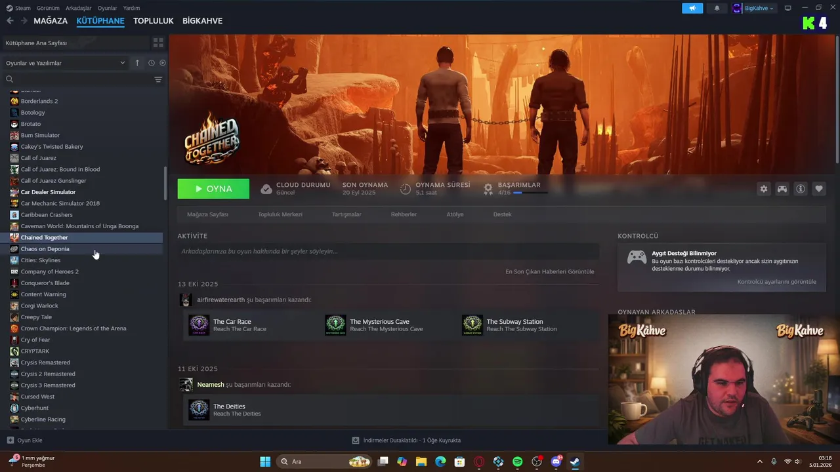The image size is (840, 472).
Task: Open Chained Together settings gear
Action: coord(764,189)
